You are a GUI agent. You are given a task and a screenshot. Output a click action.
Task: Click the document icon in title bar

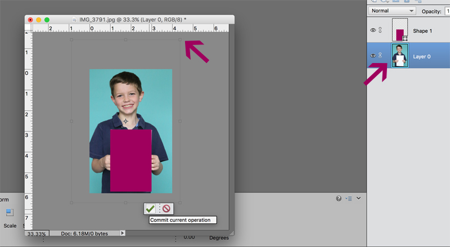pos(75,20)
